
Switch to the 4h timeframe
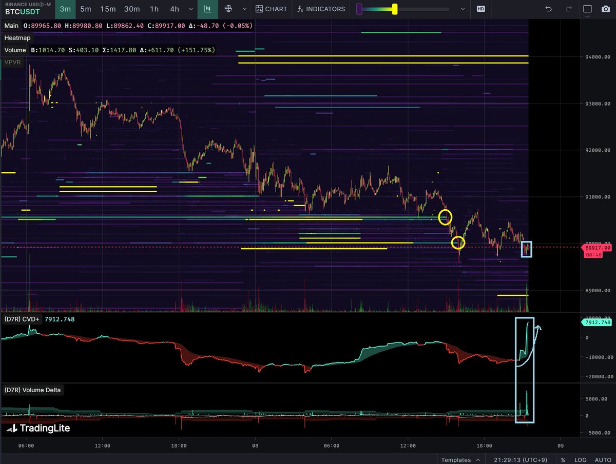tap(175, 9)
